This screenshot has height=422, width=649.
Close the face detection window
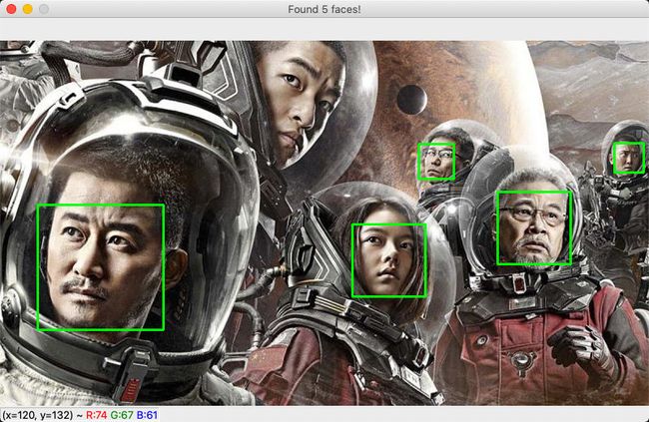coord(11,9)
